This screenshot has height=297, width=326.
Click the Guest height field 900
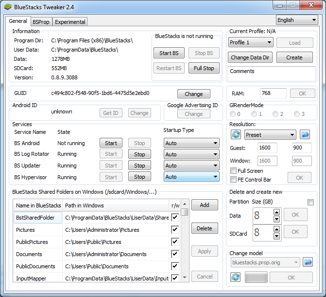(302, 148)
